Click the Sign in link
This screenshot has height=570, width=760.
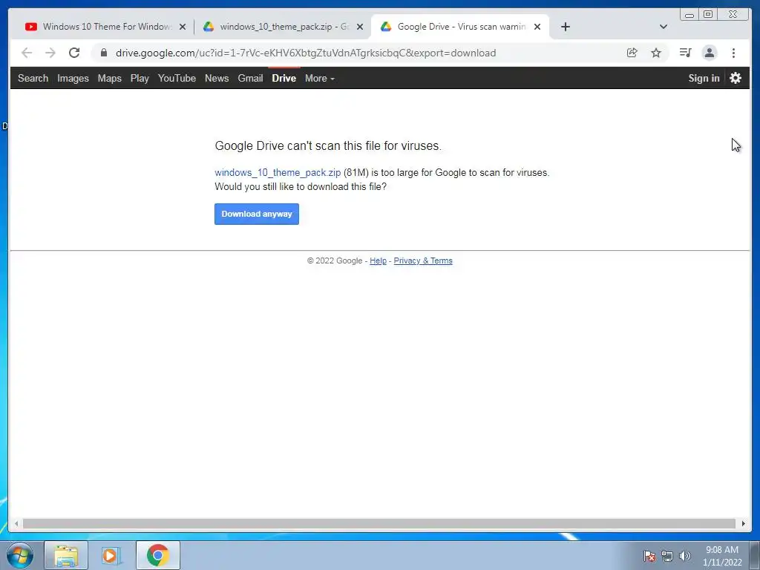(x=704, y=78)
